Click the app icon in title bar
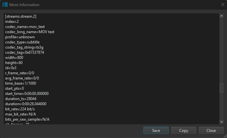The image size is (227, 138). click(5, 5)
